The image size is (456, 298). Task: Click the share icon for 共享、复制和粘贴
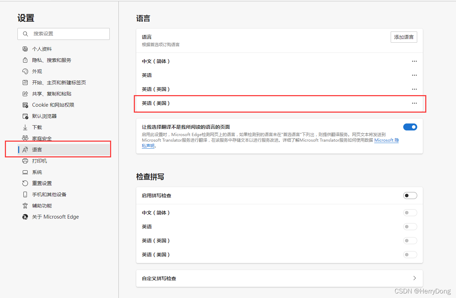click(x=25, y=94)
